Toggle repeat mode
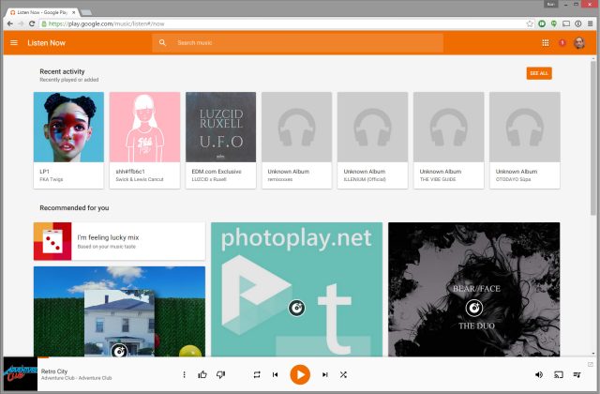The width and height of the screenshot is (600, 394). (x=257, y=374)
